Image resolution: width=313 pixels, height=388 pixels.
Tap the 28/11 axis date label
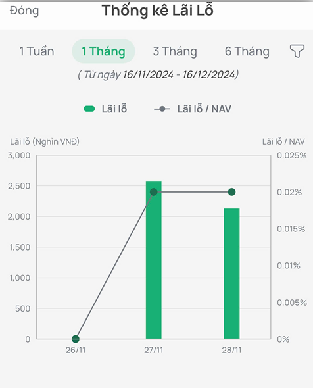pos(231,351)
